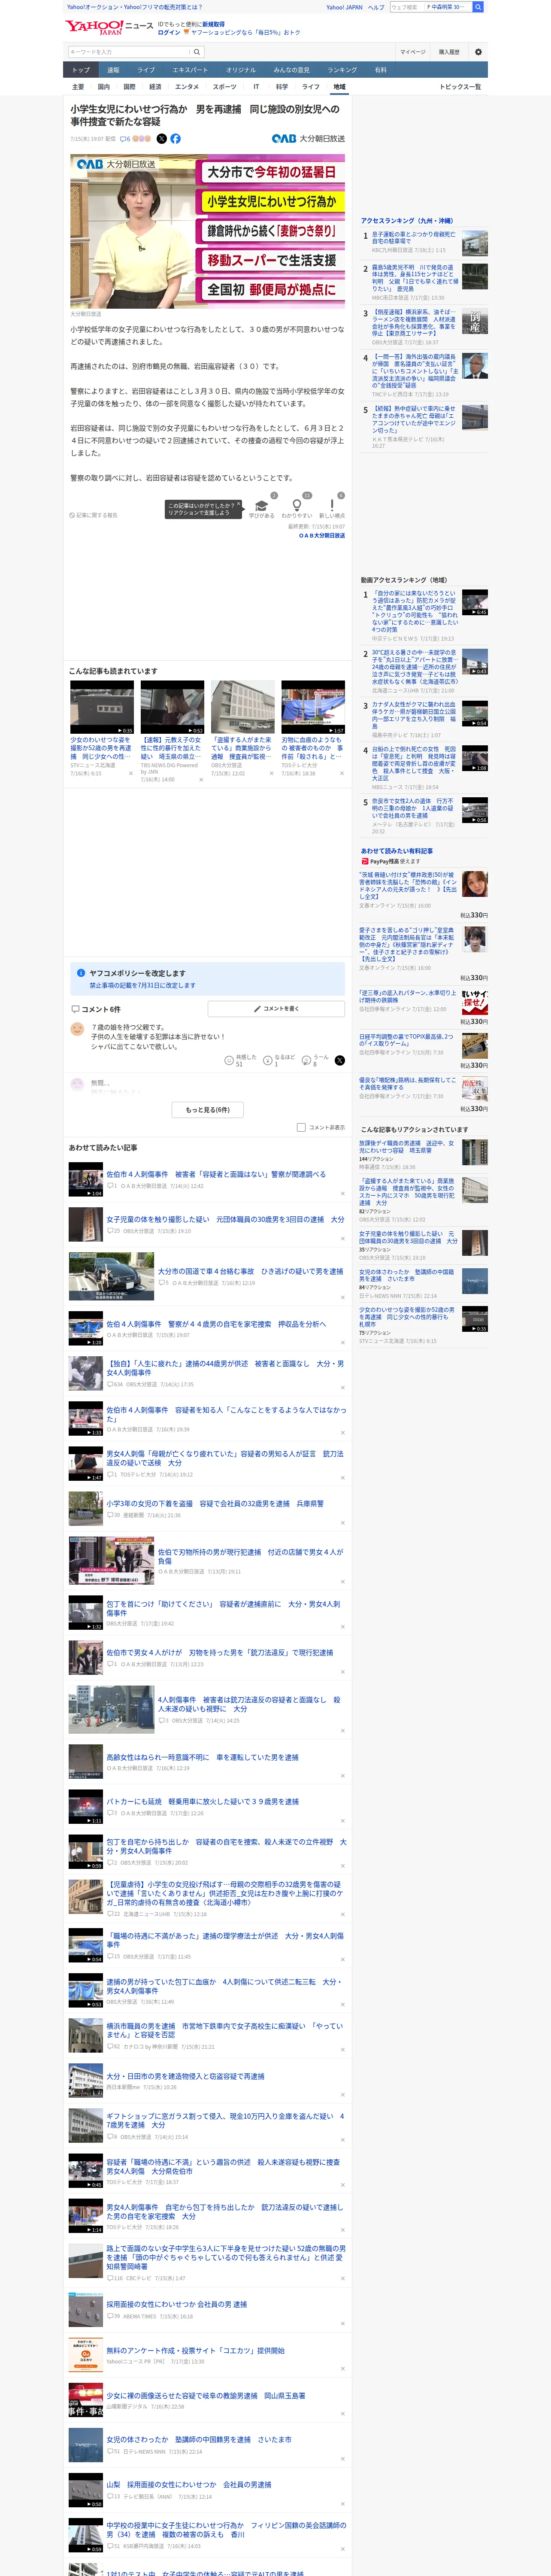This screenshot has width=551, height=2576.
Task: Click the blue web search button at top
Action: pyautogui.click(x=478, y=7)
